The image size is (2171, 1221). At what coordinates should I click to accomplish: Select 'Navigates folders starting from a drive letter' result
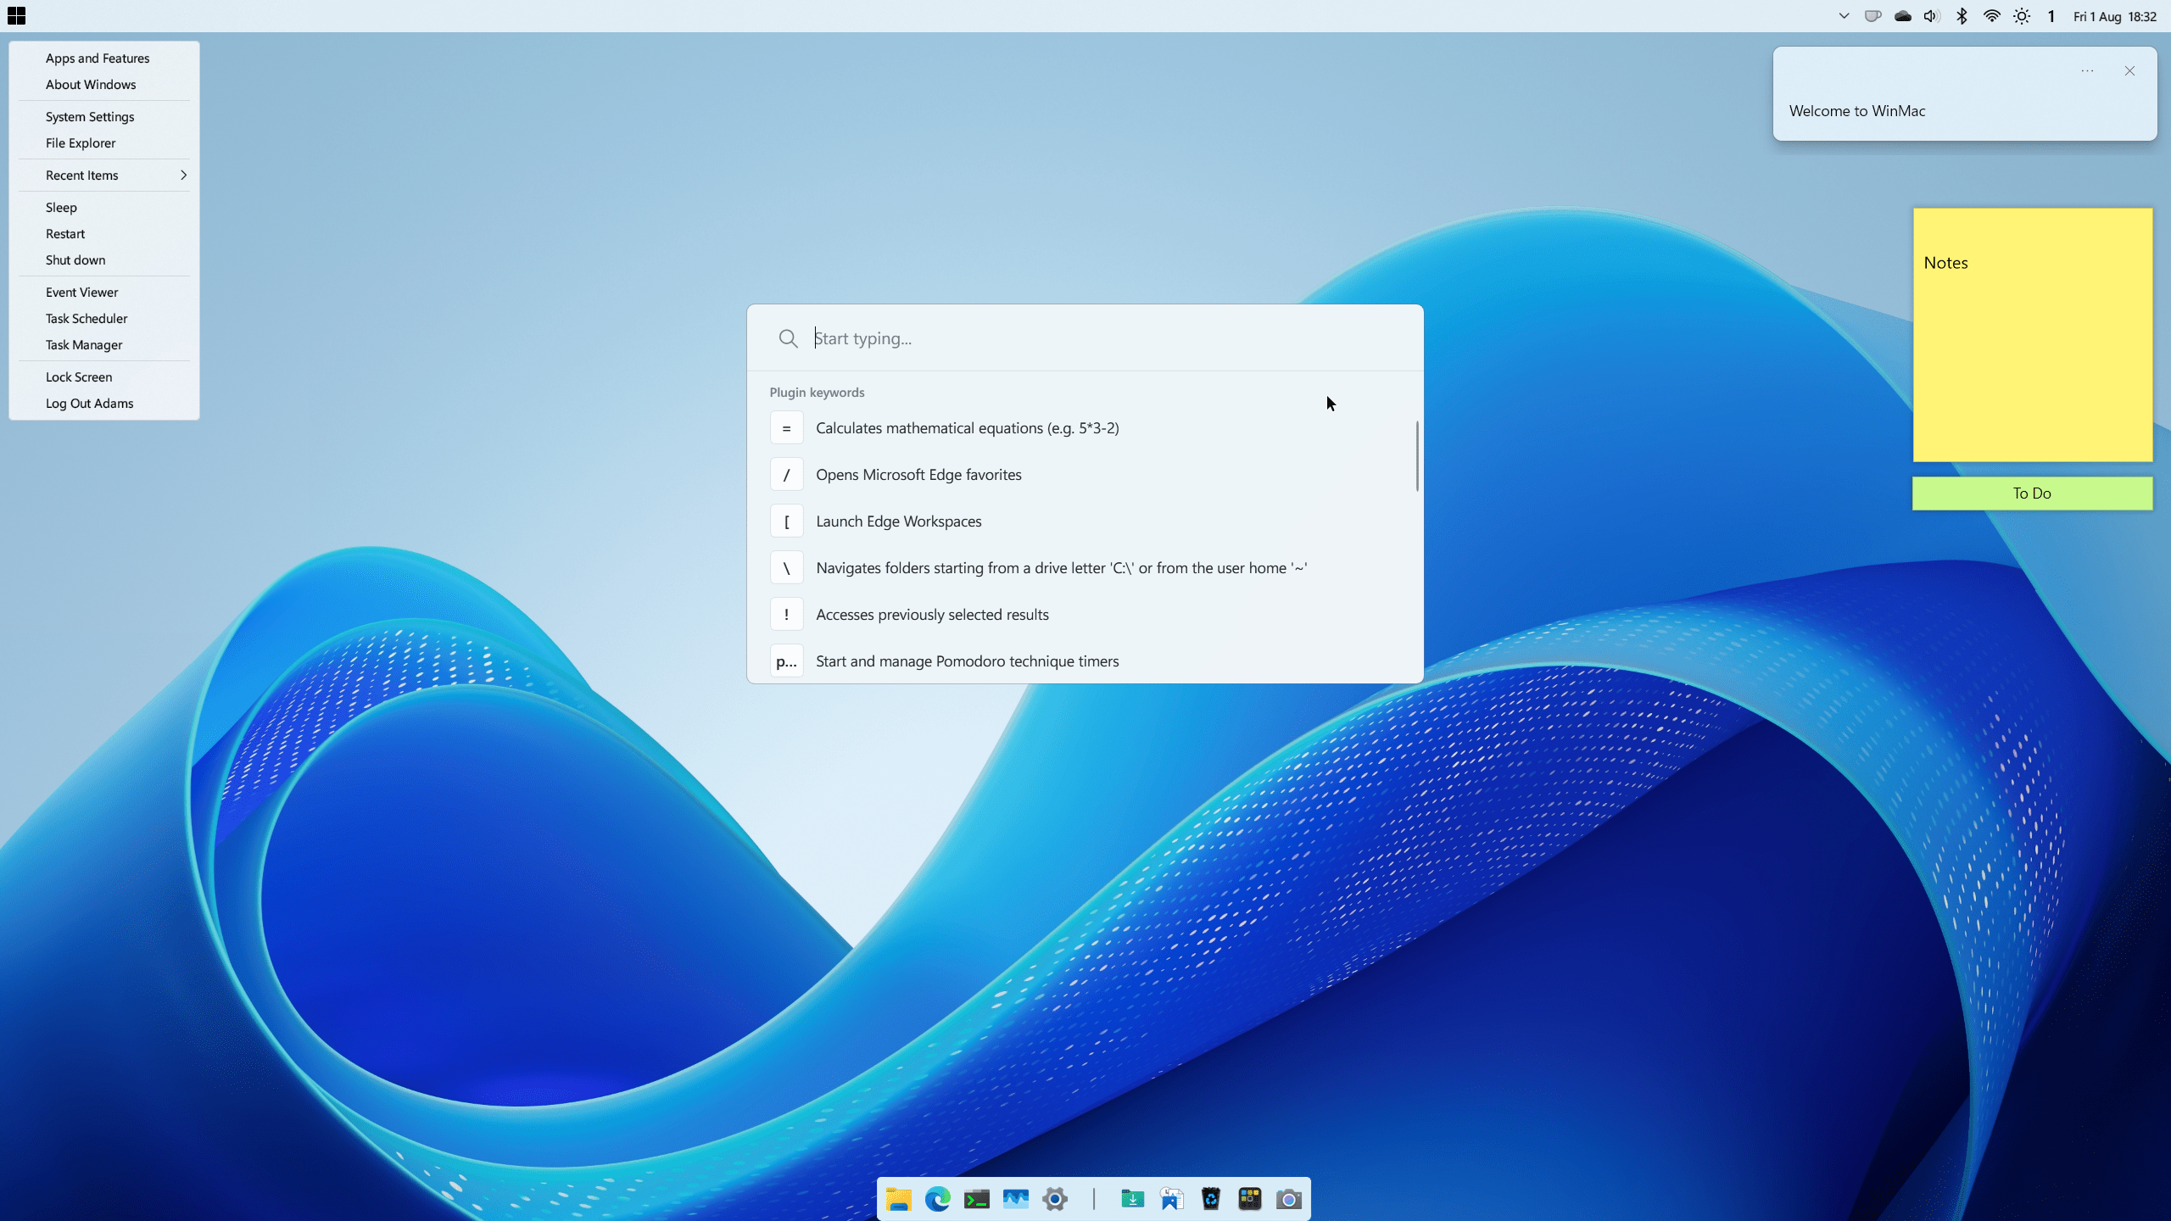[1085, 568]
